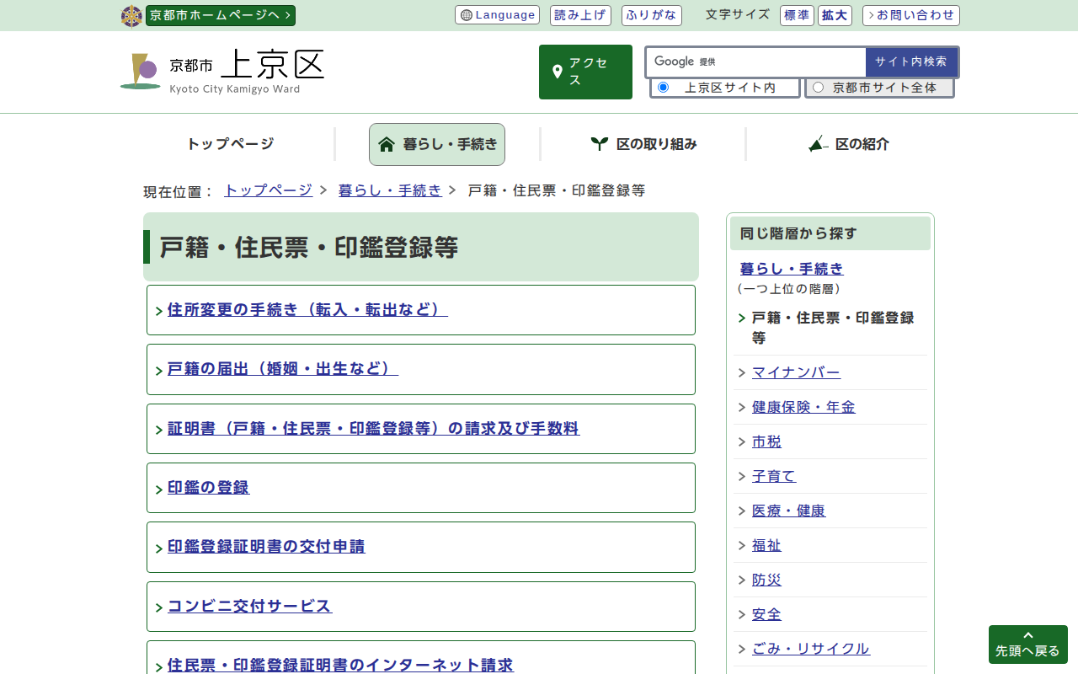
Task: Select the 京都市サイト全体 radio button
Action: pyautogui.click(x=818, y=88)
